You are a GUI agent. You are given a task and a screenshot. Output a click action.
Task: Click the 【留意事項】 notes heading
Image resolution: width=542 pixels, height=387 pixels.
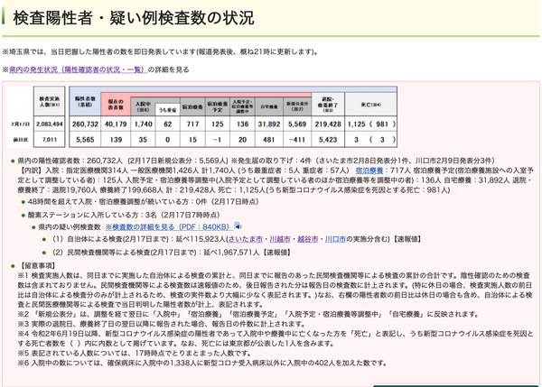(36, 265)
